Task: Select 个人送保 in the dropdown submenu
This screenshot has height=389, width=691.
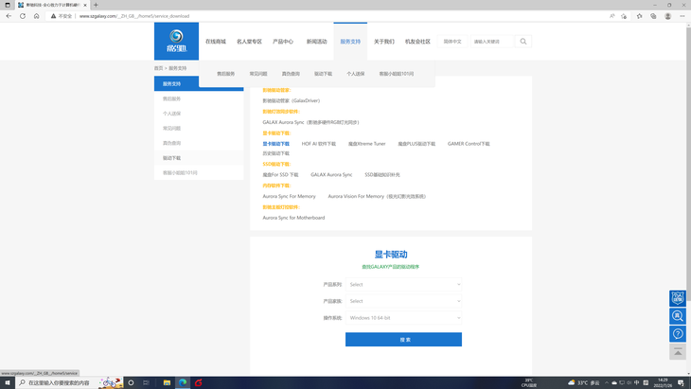Action: tap(356, 74)
